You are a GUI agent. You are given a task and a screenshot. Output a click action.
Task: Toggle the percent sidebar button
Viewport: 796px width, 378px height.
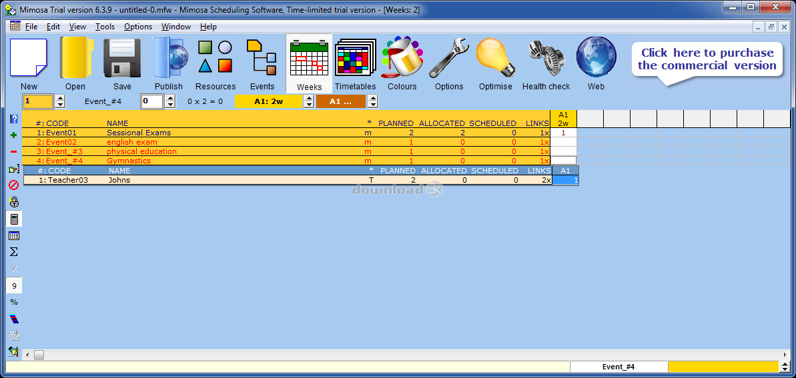tap(13, 302)
